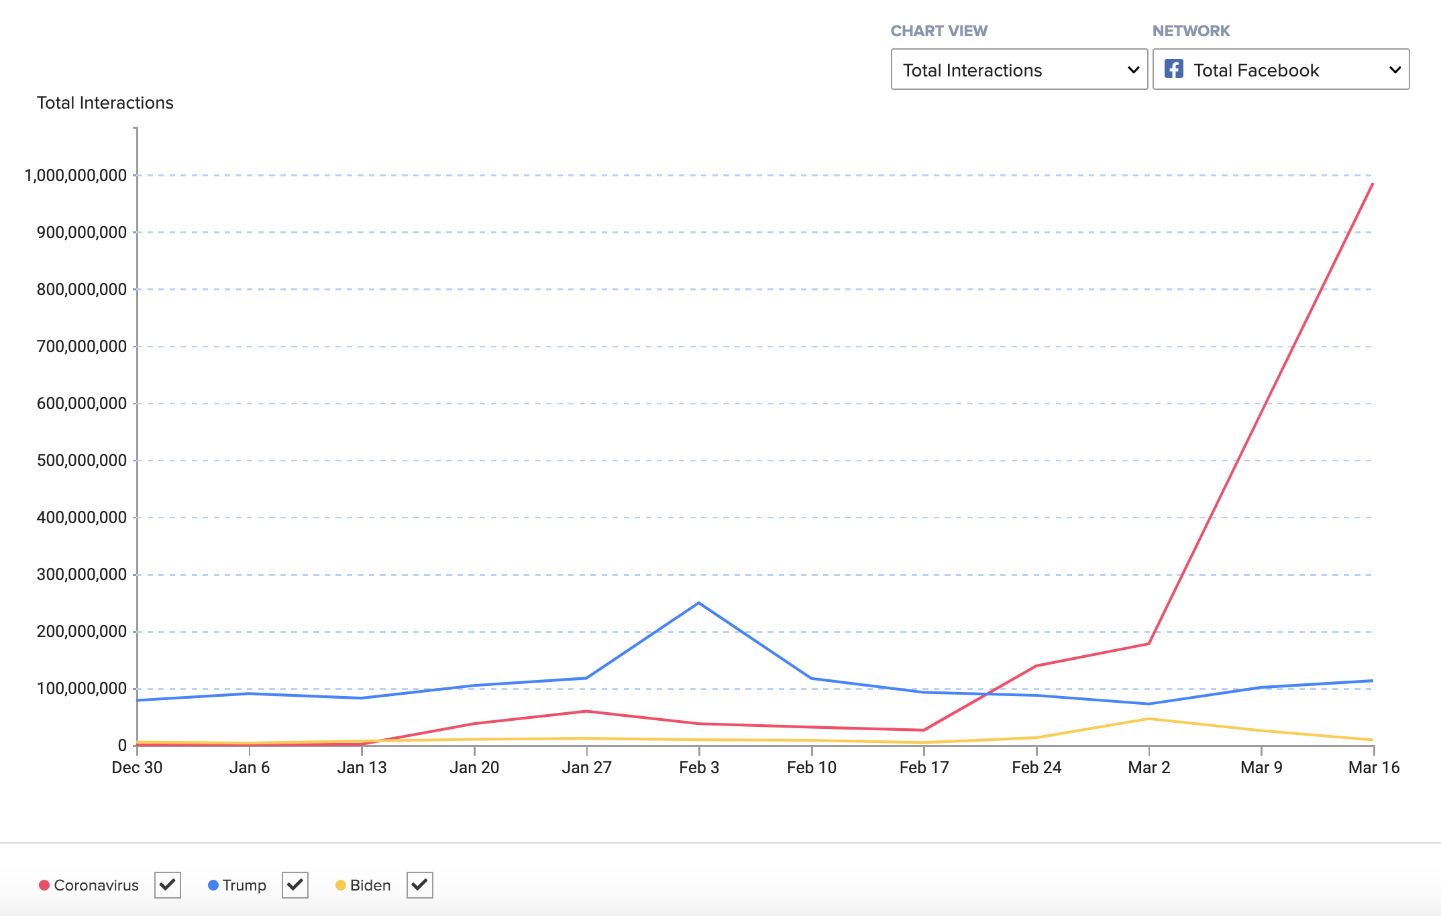Click the Chart View dropdown chevron arrow
The image size is (1441, 916).
(1133, 70)
